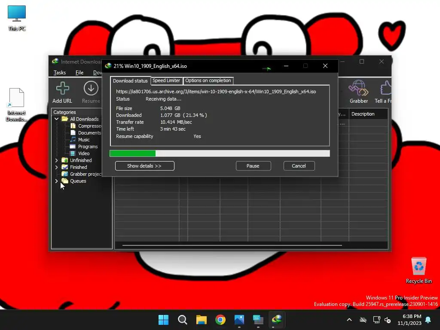The height and width of the screenshot is (330, 440).
Task: Open the Tasks menu
Action: pyautogui.click(x=59, y=73)
